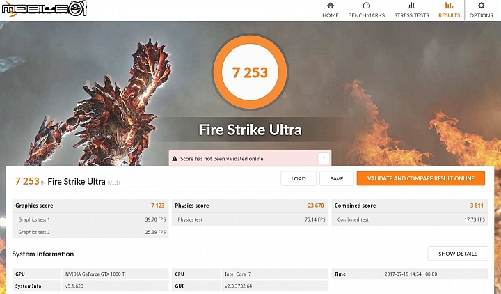Select the Results tab
Image resolution: width=501 pixels, height=294 pixels.
click(x=450, y=10)
